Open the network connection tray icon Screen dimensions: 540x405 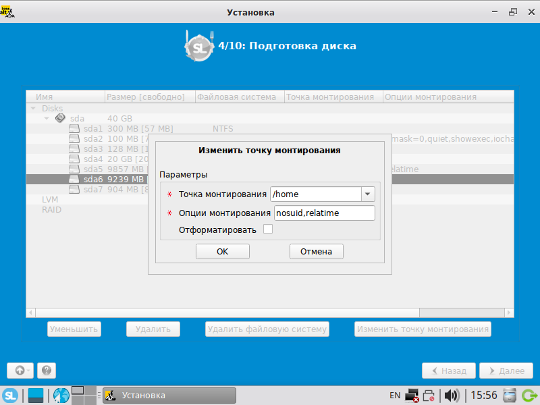[412, 396]
